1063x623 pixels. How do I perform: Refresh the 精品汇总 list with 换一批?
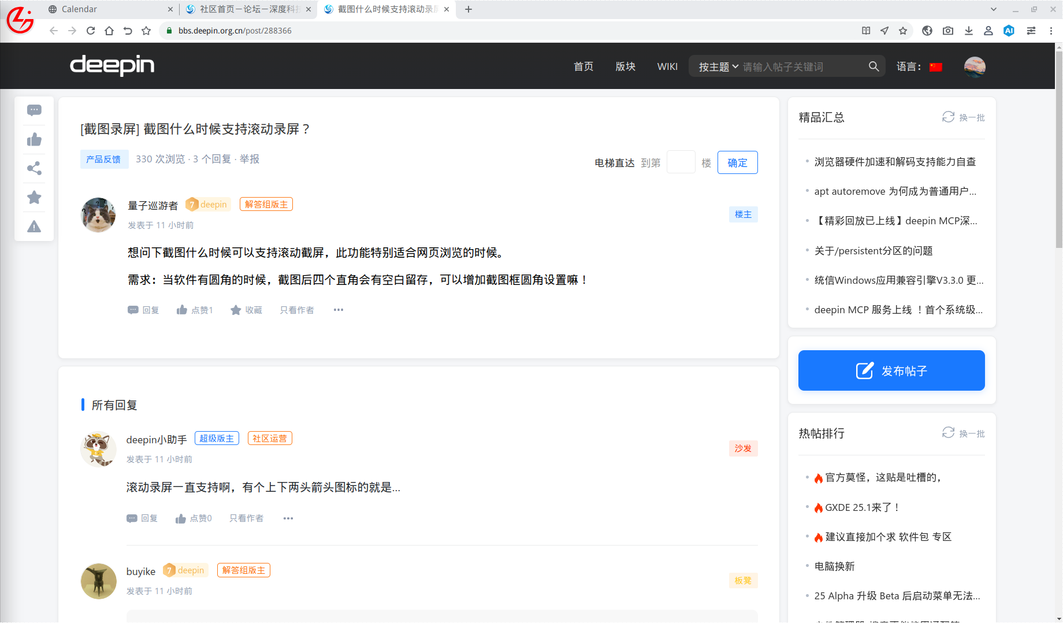963,117
